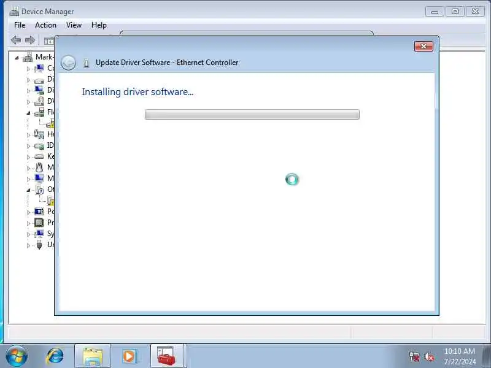Click the red toolbox taskbar button
The image size is (491, 368).
(166, 356)
